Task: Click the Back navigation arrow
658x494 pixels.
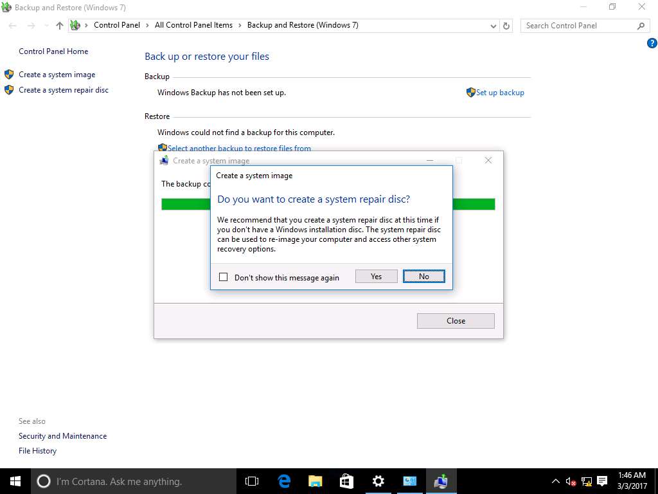Action: [13, 26]
